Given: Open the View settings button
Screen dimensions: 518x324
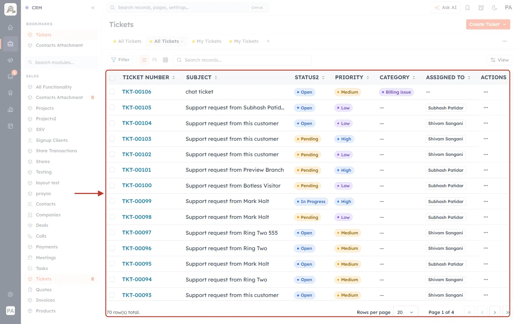Looking at the screenshot, I should [499, 60].
